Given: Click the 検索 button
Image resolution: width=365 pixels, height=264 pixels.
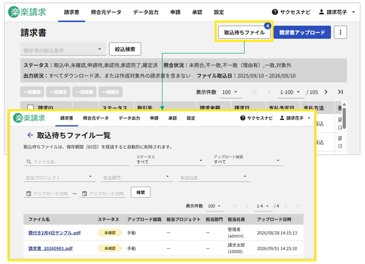Looking at the screenshot, I should pyautogui.click(x=140, y=192).
